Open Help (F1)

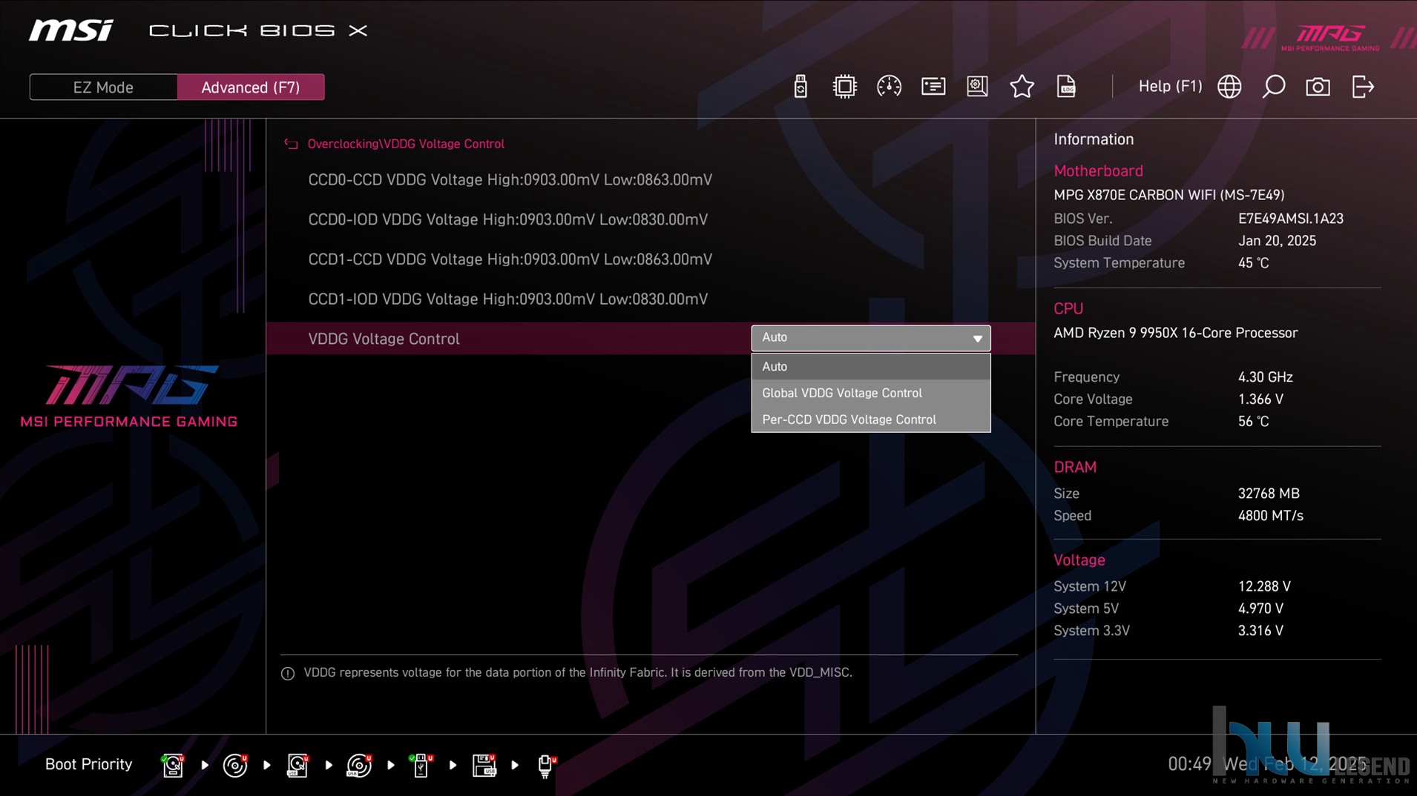1170,87
